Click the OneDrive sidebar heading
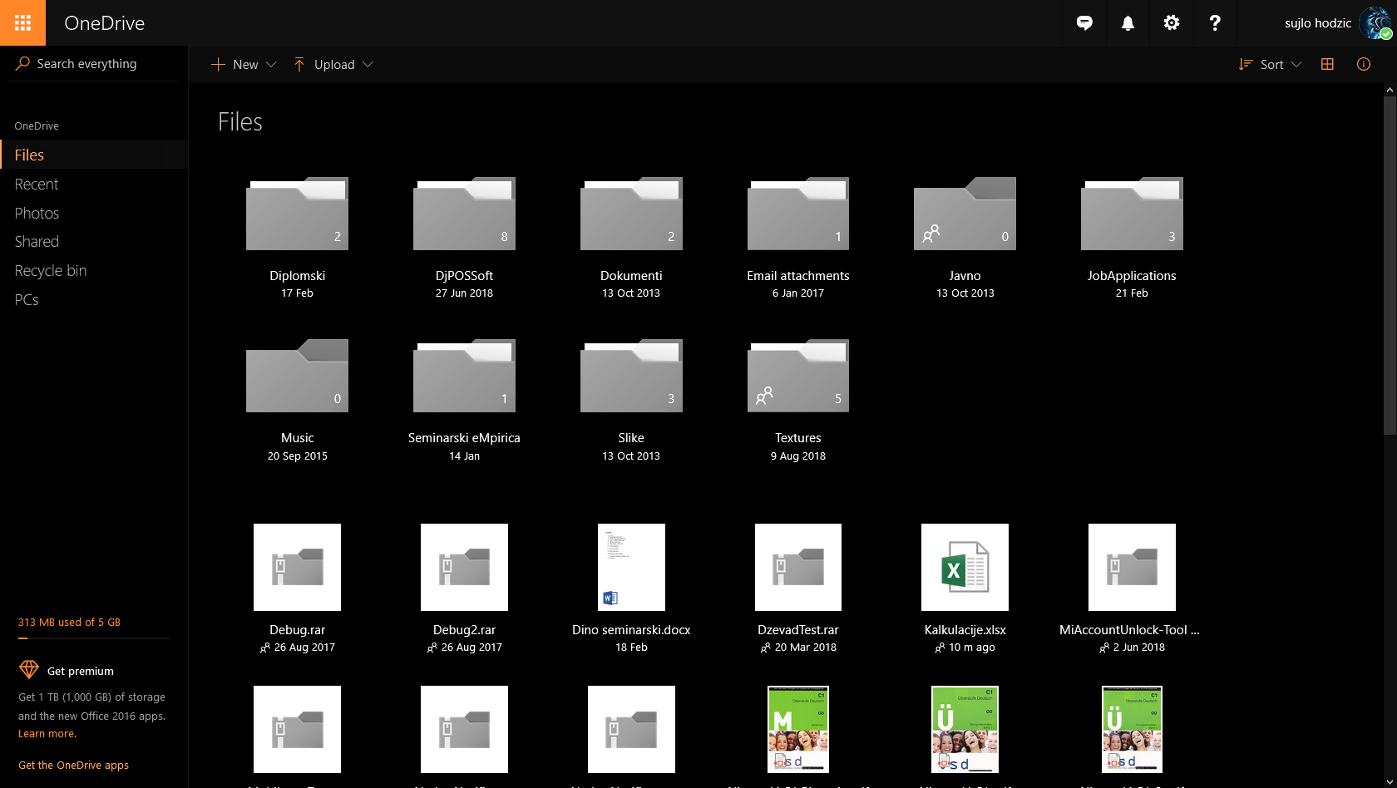Viewport: 1397px width, 788px height. pyautogui.click(x=37, y=126)
